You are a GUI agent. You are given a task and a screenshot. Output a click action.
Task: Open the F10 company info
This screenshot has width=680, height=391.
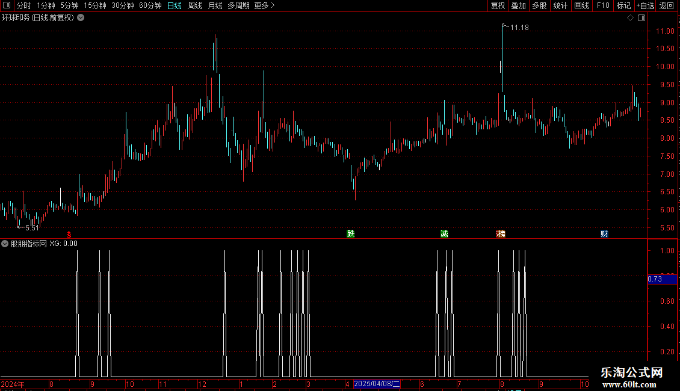click(x=603, y=5)
